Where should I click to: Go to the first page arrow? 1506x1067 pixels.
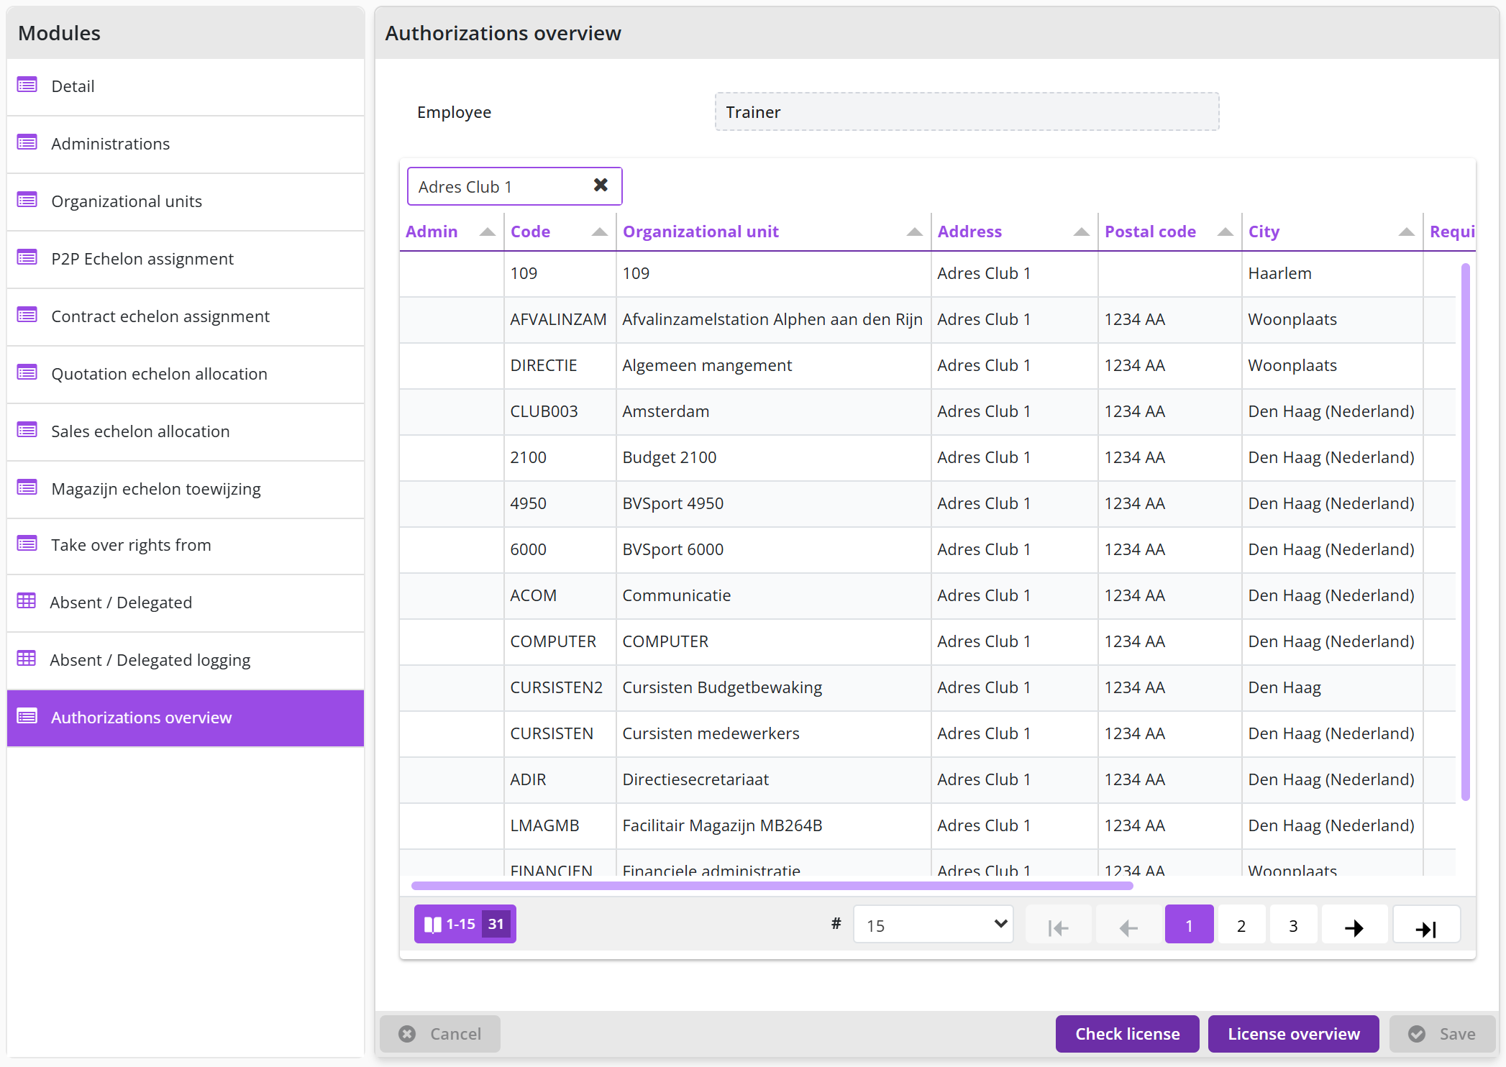(1059, 925)
